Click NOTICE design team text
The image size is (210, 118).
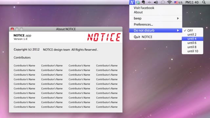(56, 49)
